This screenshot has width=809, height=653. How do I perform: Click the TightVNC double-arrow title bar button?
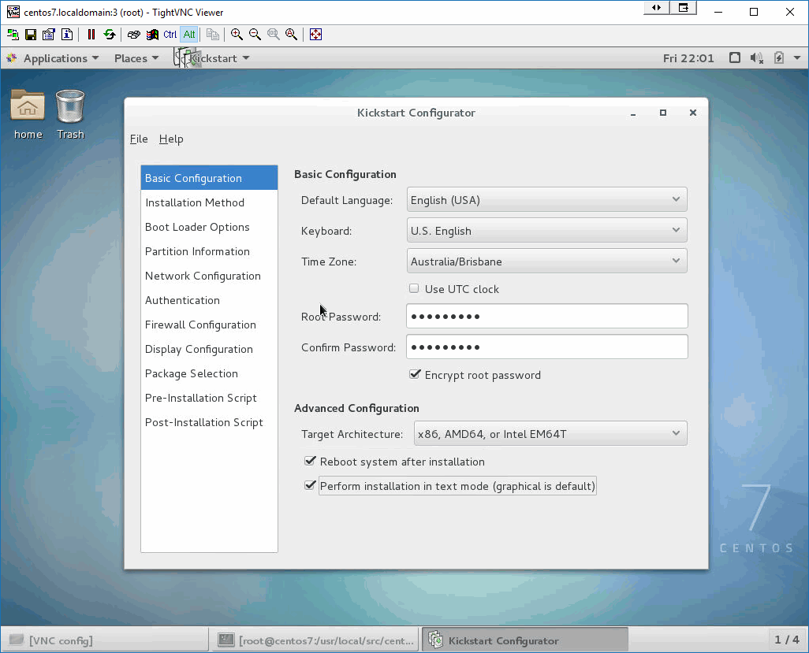[656, 8]
